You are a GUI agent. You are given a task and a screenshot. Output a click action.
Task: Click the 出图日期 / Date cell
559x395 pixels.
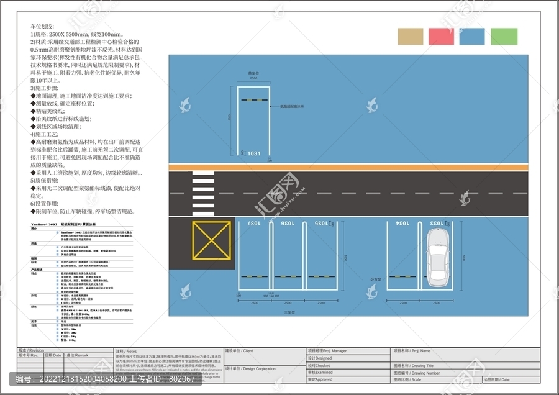pos(512,379)
